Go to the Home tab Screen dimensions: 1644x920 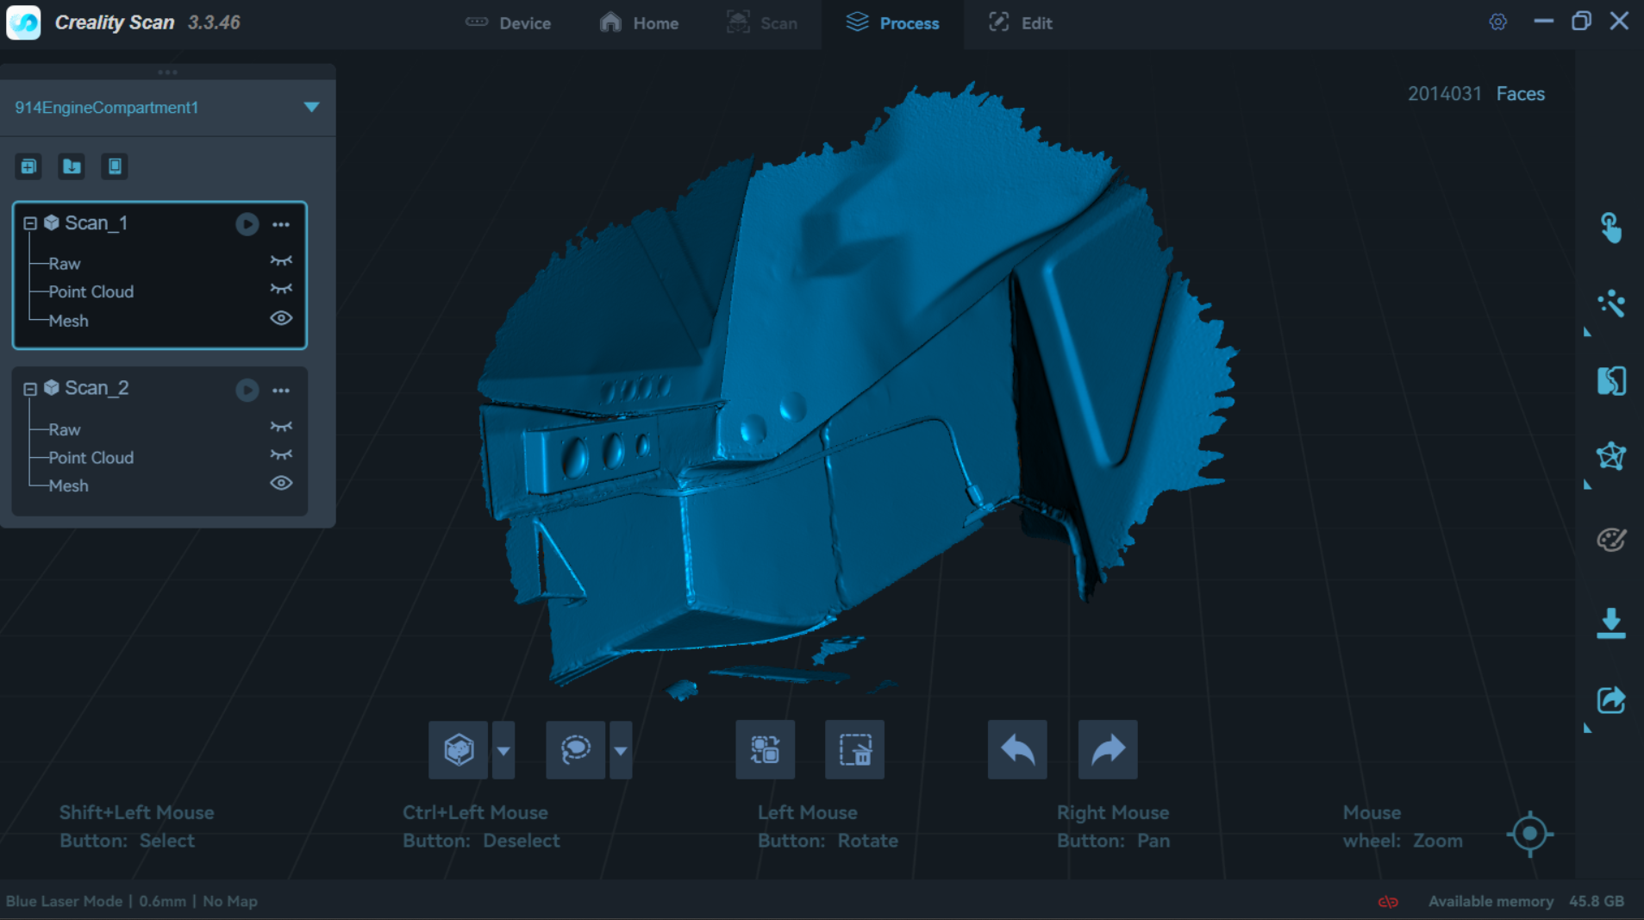[x=639, y=23]
